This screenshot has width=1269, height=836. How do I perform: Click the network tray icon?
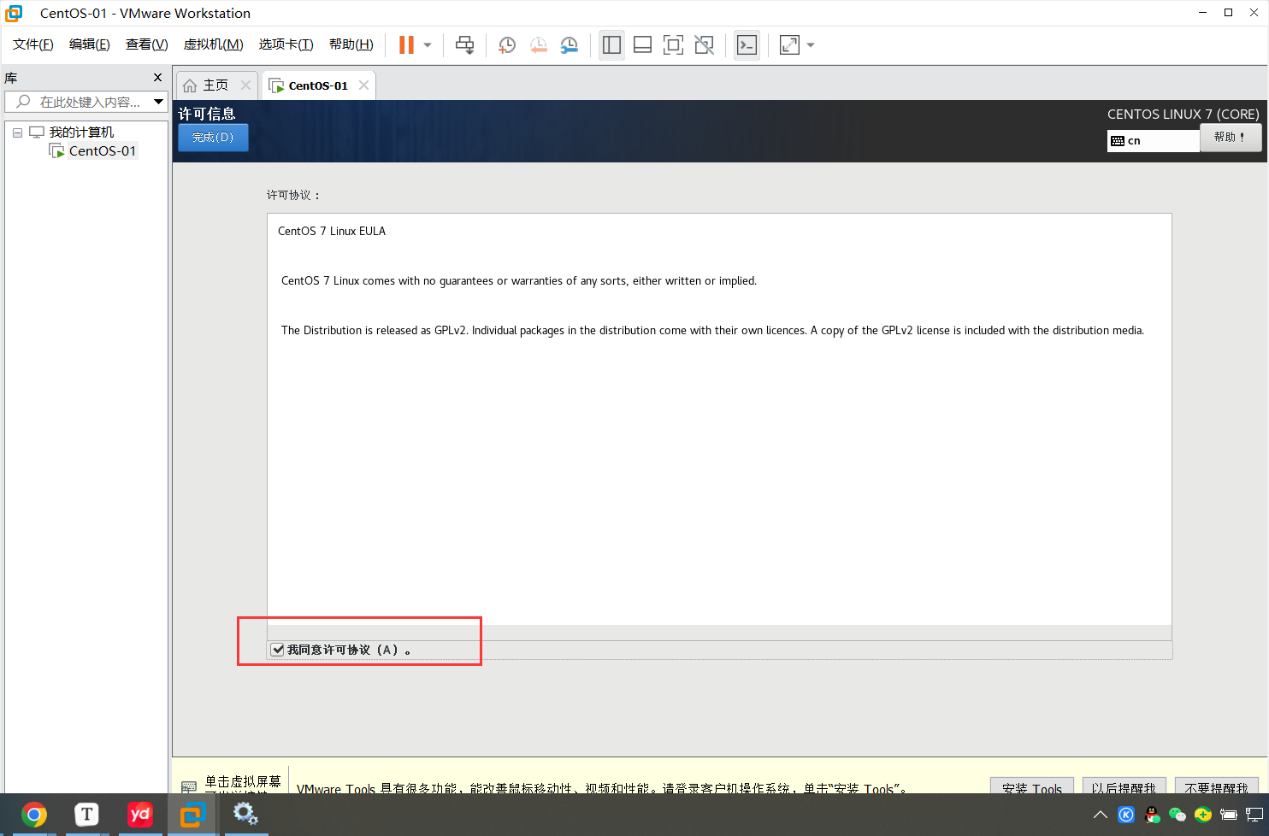coord(1254,815)
